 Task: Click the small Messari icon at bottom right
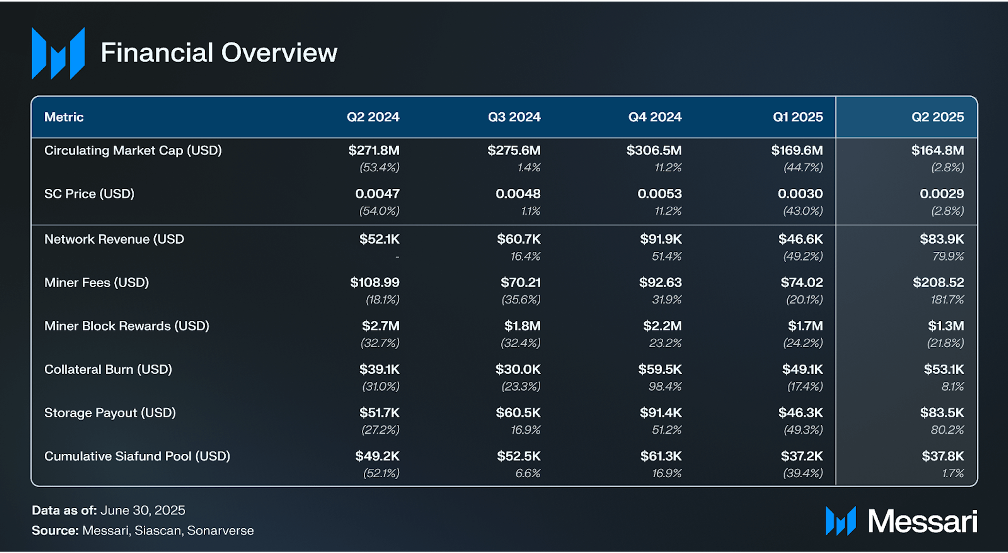pyautogui.click(x=840, y=521)
